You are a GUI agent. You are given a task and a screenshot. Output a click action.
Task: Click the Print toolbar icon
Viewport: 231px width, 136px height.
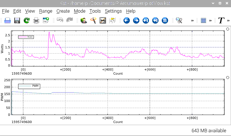click(x=36, y=20)
